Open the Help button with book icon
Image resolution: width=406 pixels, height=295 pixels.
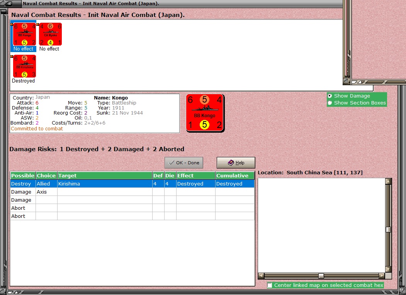click(236, 163)
